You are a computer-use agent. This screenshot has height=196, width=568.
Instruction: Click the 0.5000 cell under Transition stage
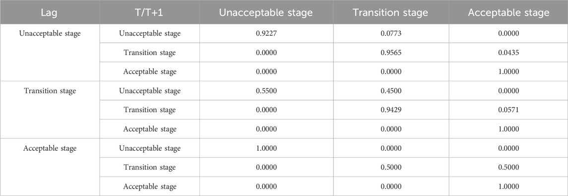click(x=390, y=167)
